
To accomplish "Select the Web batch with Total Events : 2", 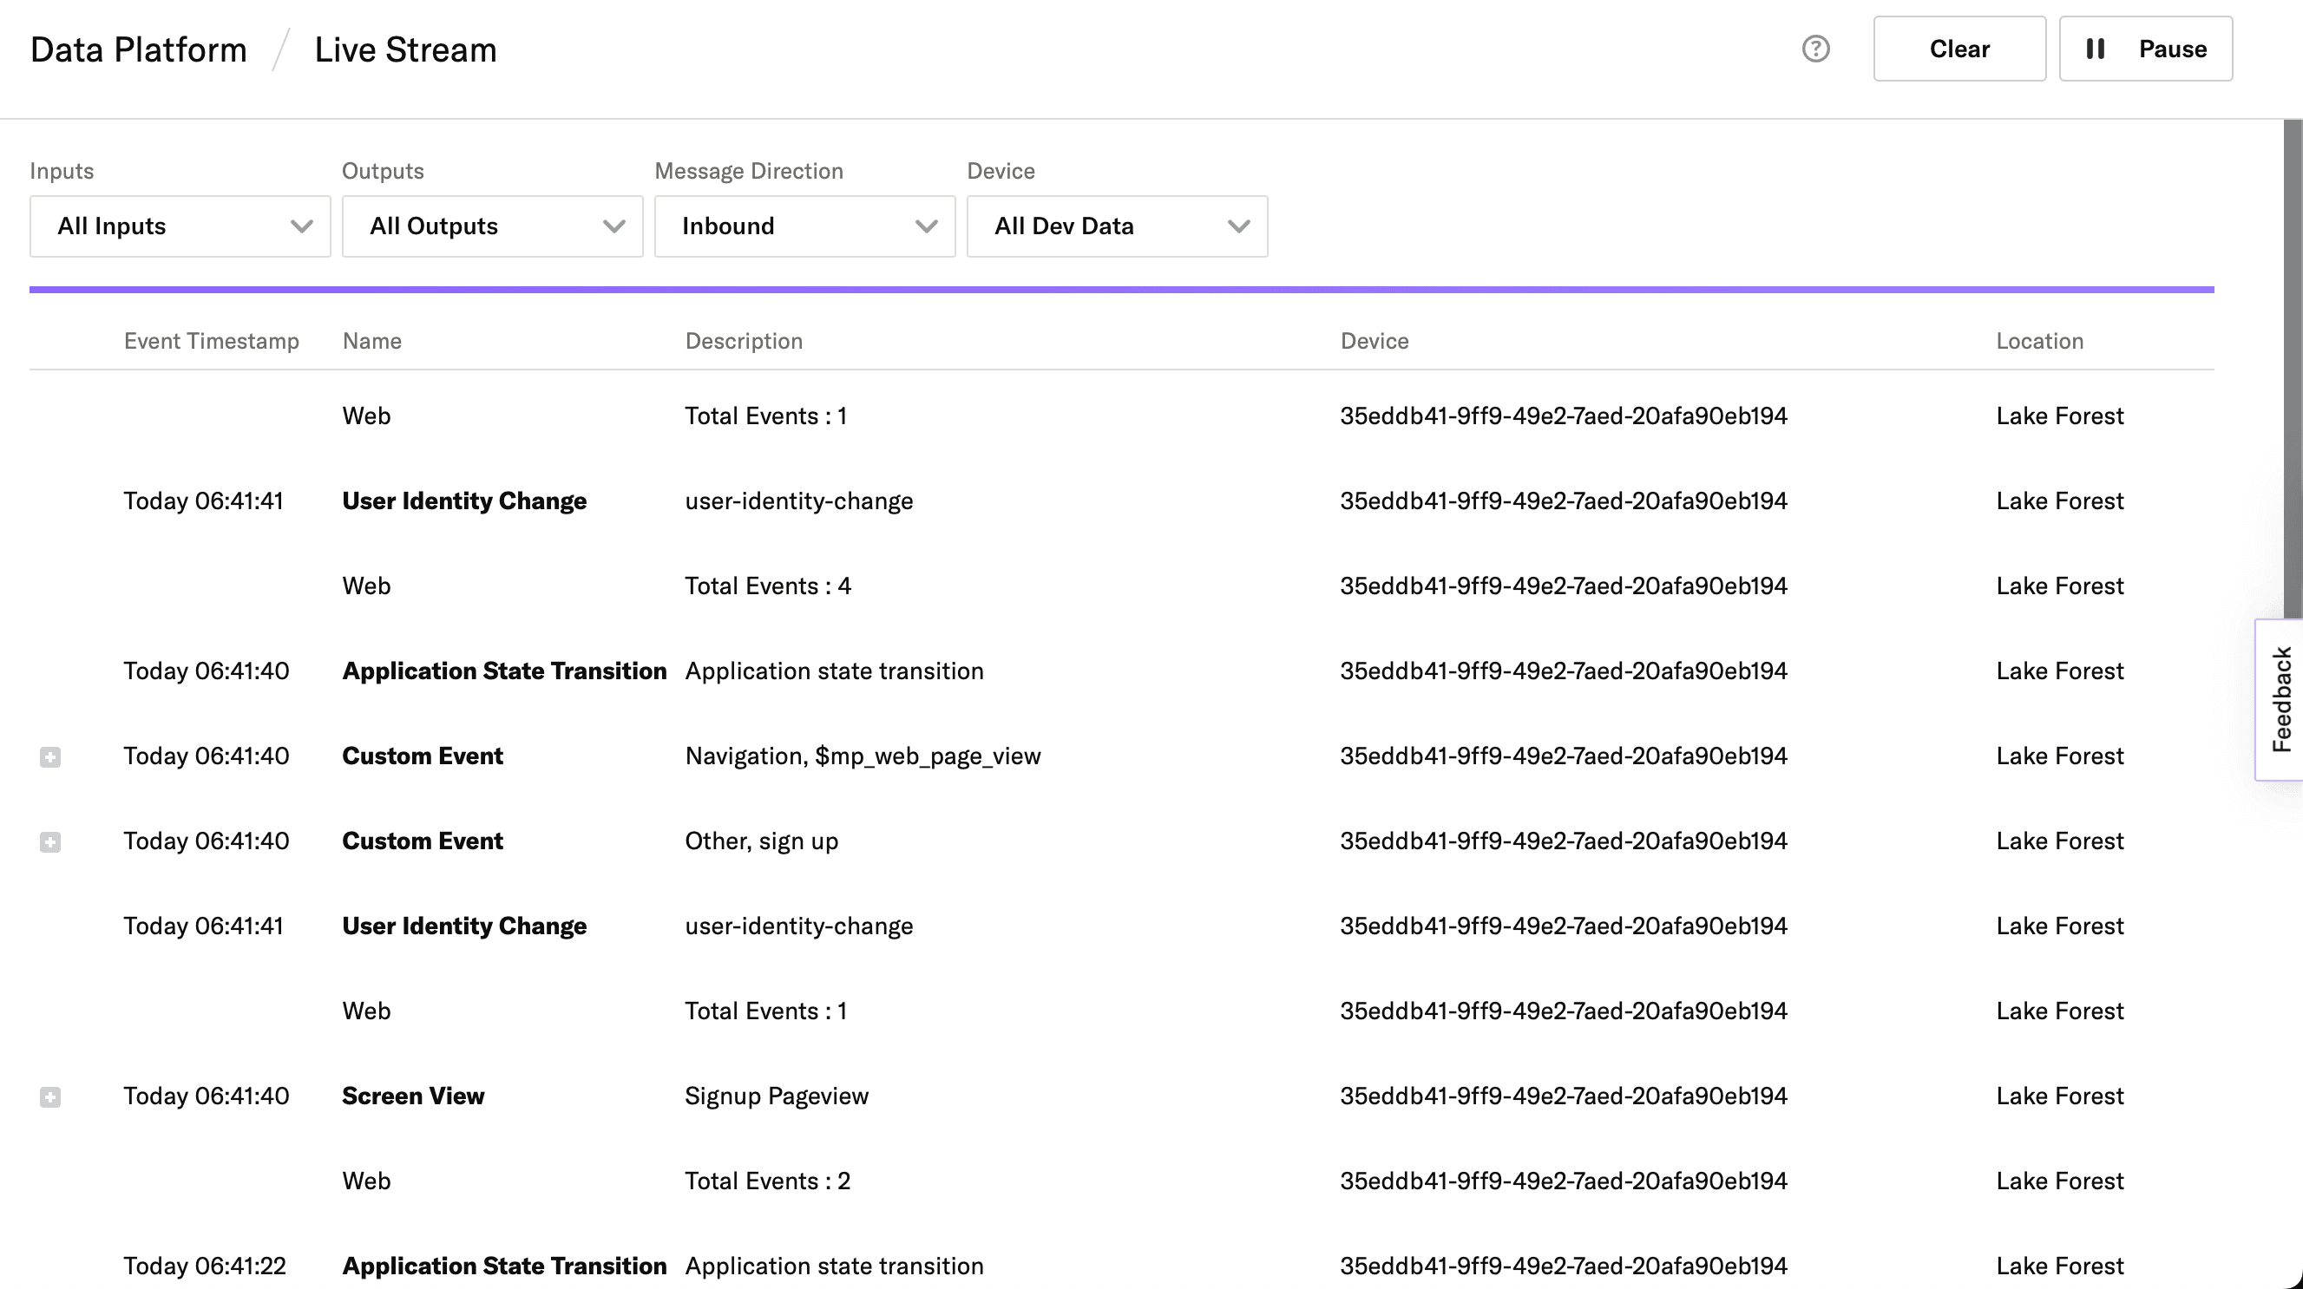I will pos(767,1181).
